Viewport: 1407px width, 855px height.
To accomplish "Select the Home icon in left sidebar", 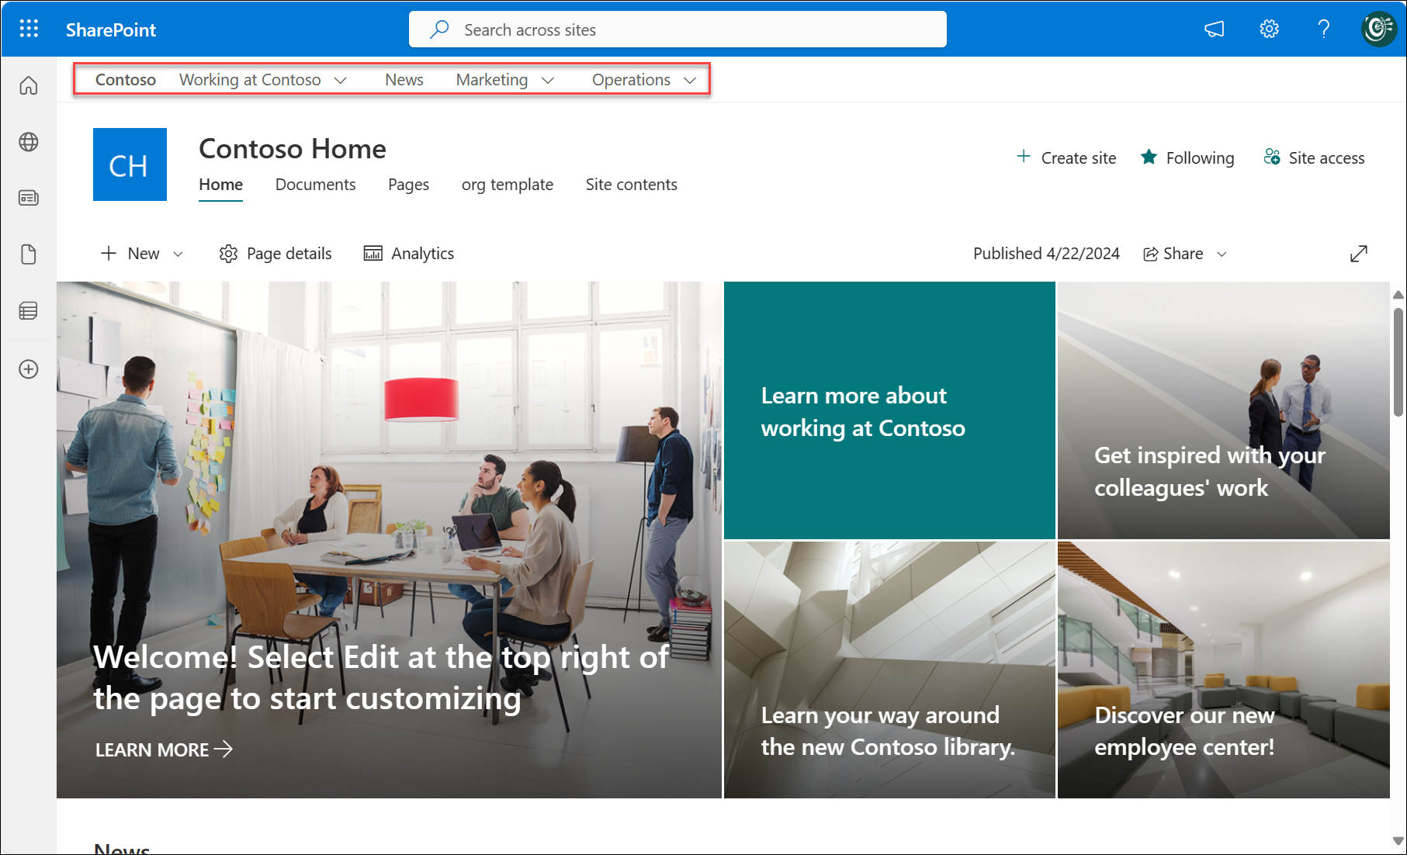I will (28, 85).
